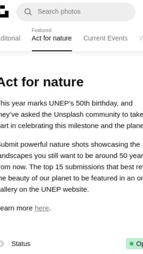Click the paragraph about UNEP's 50th birthday

click(71, 114)
